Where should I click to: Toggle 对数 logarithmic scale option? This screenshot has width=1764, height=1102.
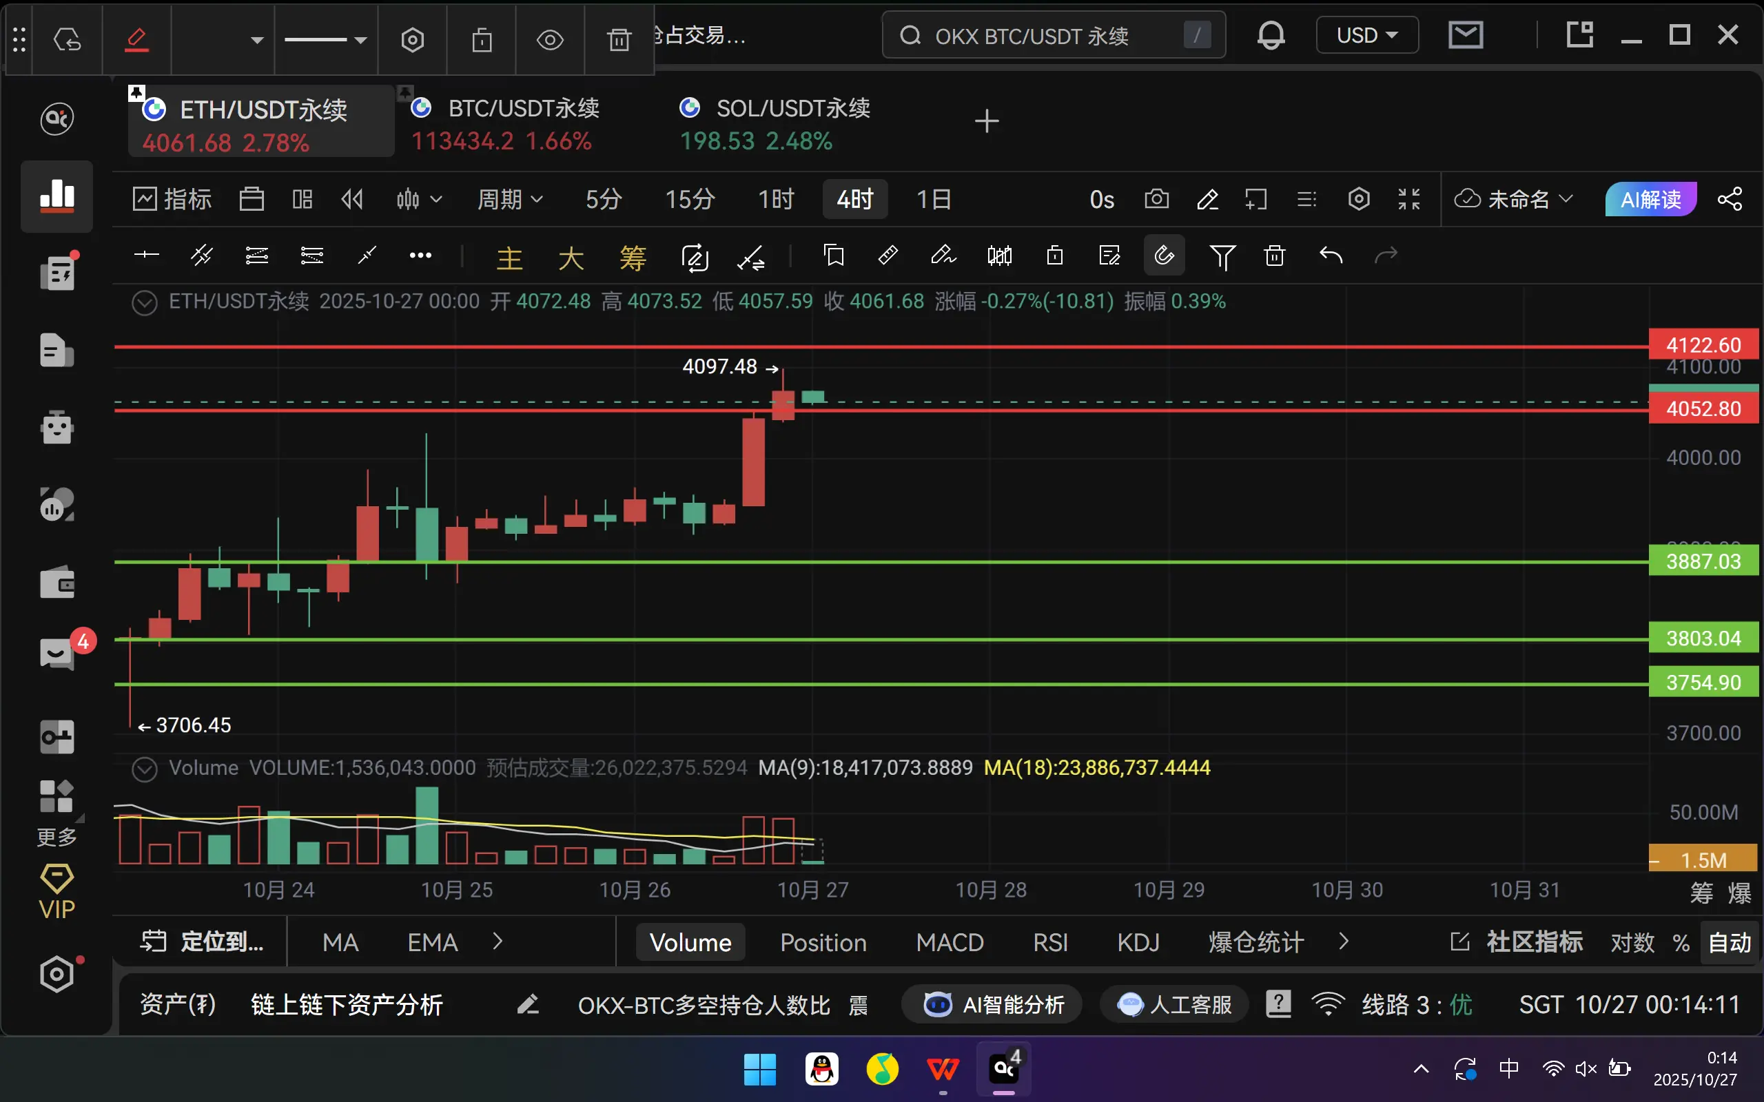pos(1632,942)
